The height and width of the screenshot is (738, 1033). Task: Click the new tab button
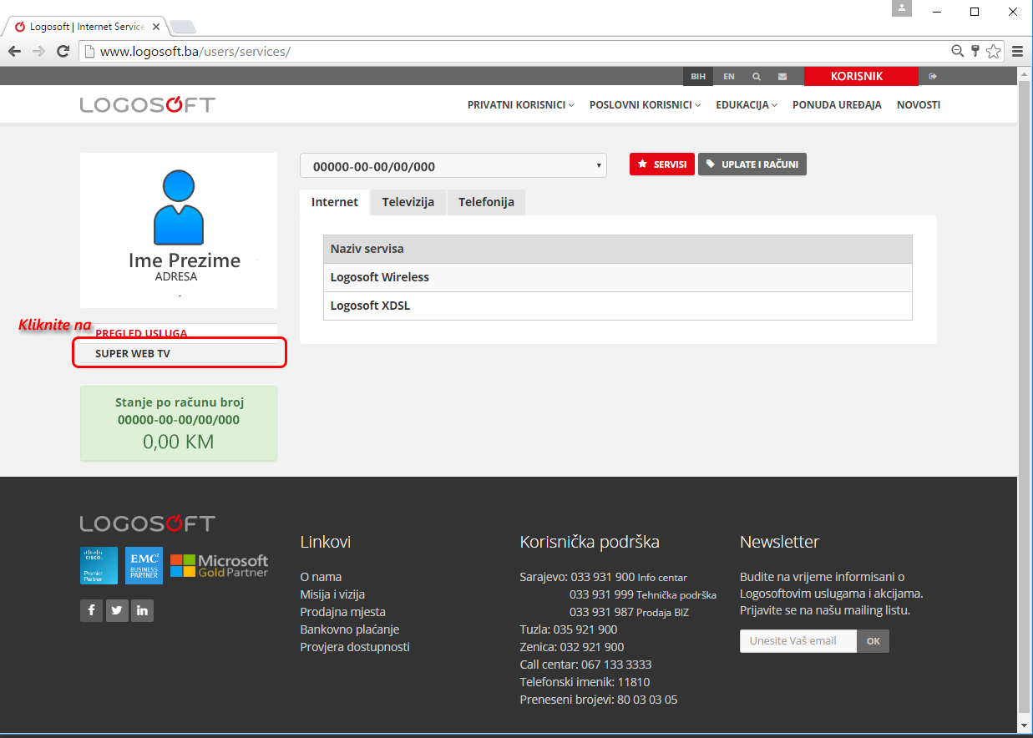(183, 27)
